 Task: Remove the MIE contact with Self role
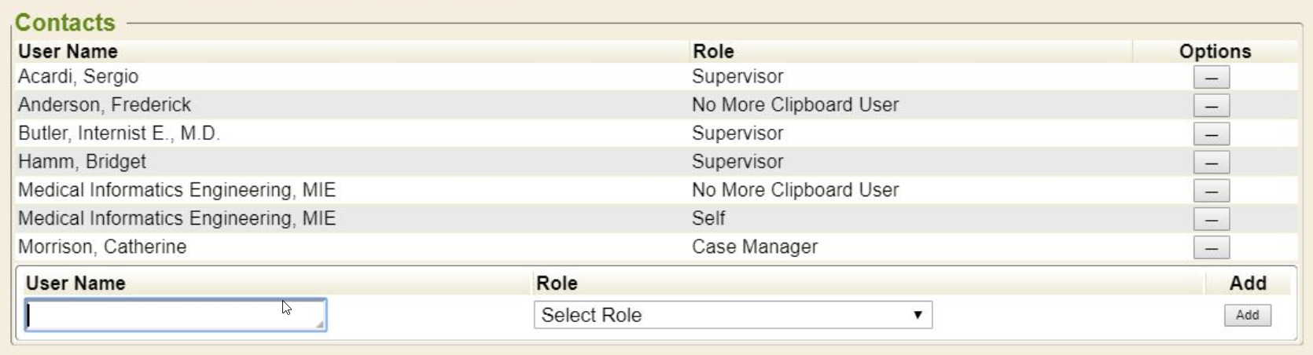[x=1211, y=219]
